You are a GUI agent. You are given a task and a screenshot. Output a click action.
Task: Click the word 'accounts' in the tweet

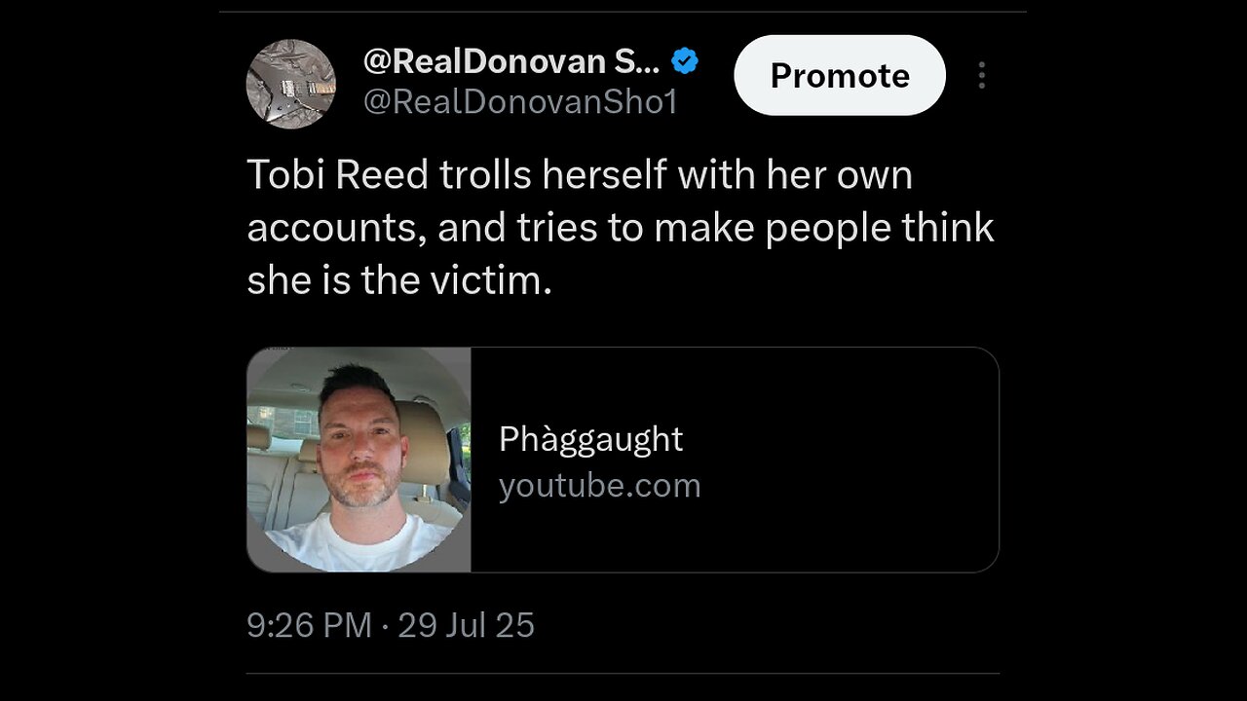click(x=334, y=228)
